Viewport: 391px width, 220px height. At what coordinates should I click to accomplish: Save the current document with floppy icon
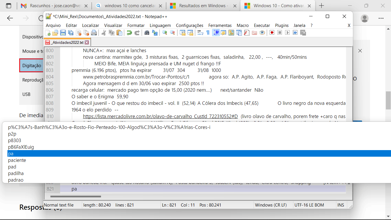tap(63, 33)
